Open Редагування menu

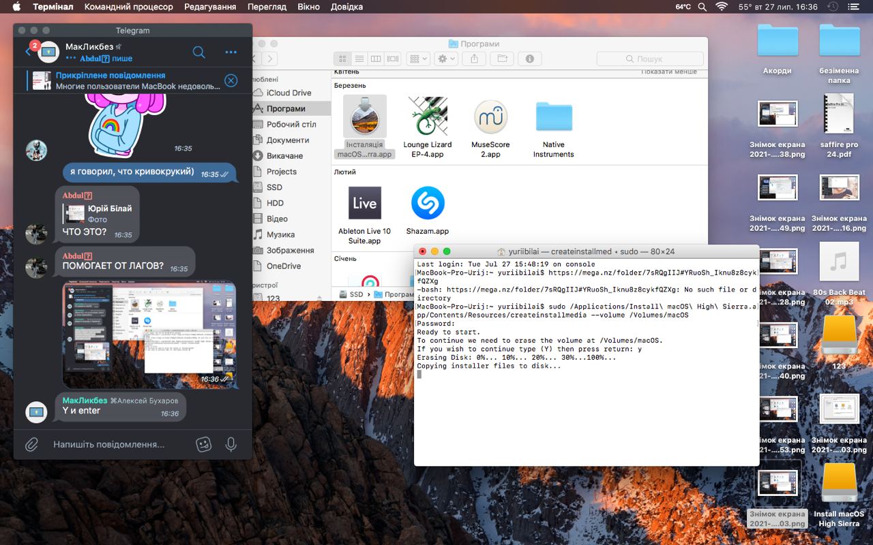(210, 7)
